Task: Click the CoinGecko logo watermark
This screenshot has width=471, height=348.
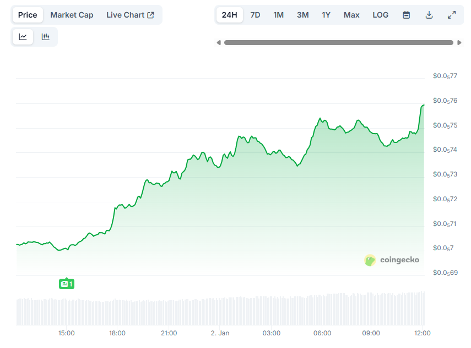Action: pos(392,260)
